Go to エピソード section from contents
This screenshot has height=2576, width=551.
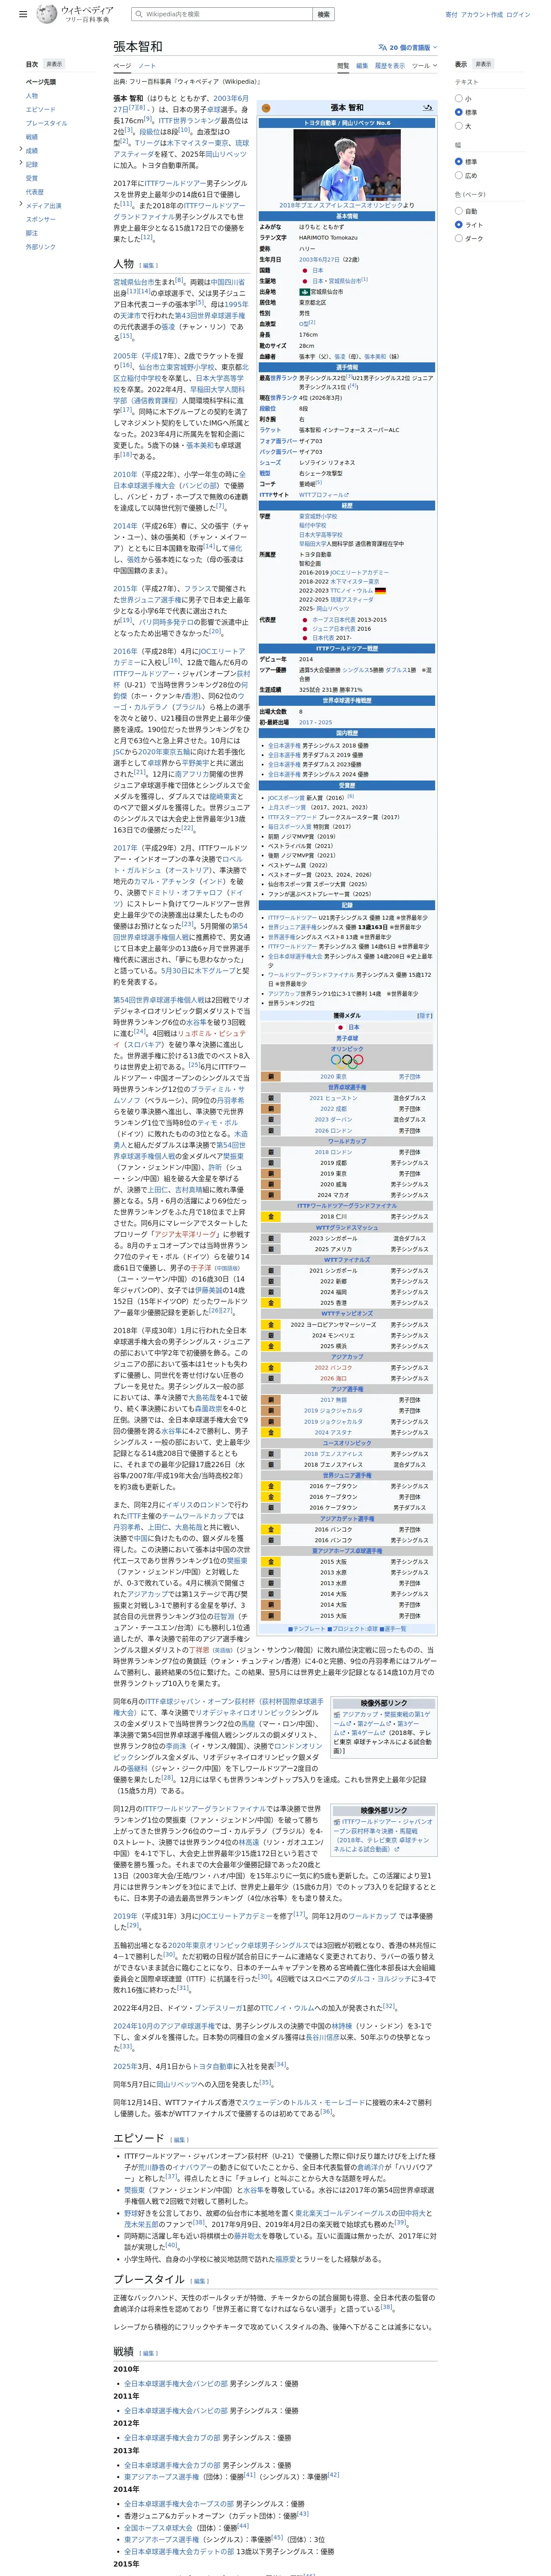tap(41, 109)
